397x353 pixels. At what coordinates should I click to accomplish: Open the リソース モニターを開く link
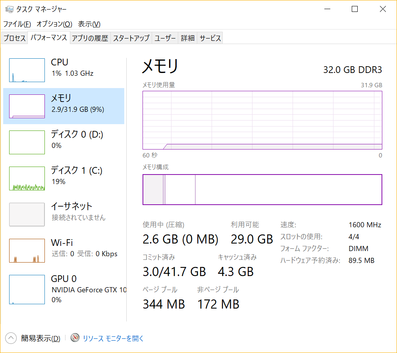tap(113, 338)
